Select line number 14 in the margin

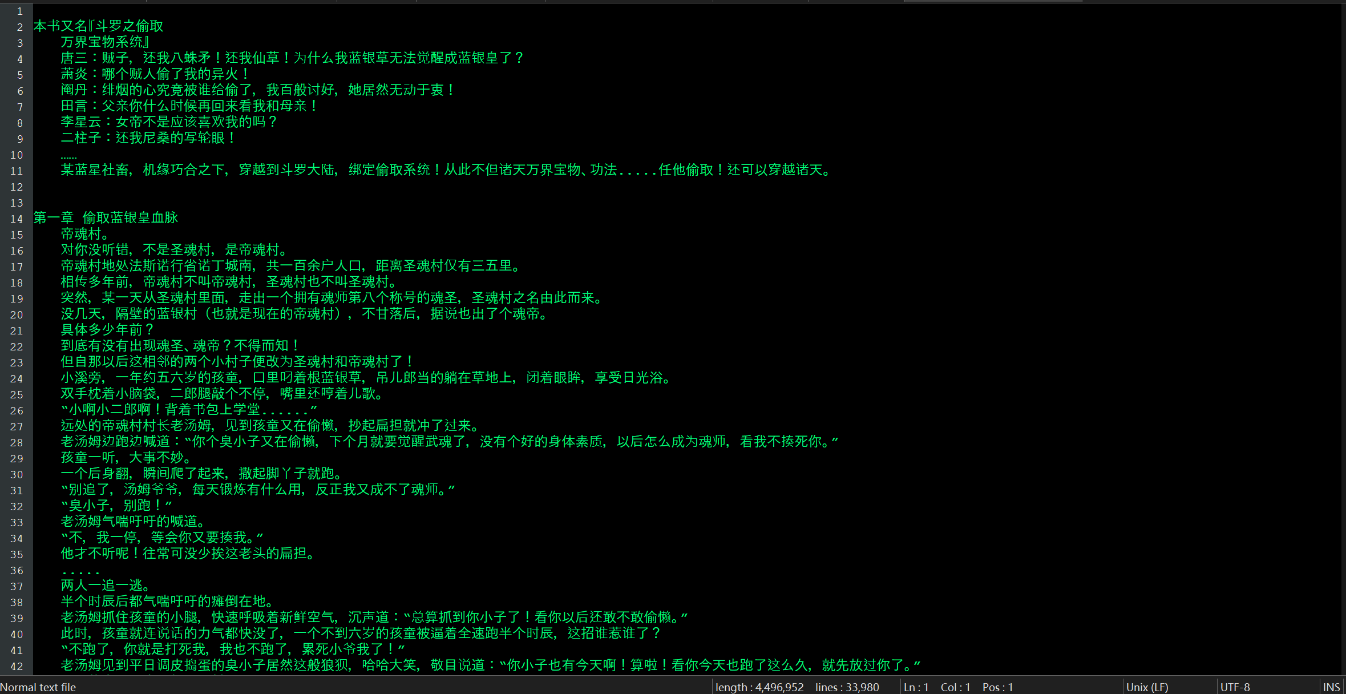tap(17, 219)
